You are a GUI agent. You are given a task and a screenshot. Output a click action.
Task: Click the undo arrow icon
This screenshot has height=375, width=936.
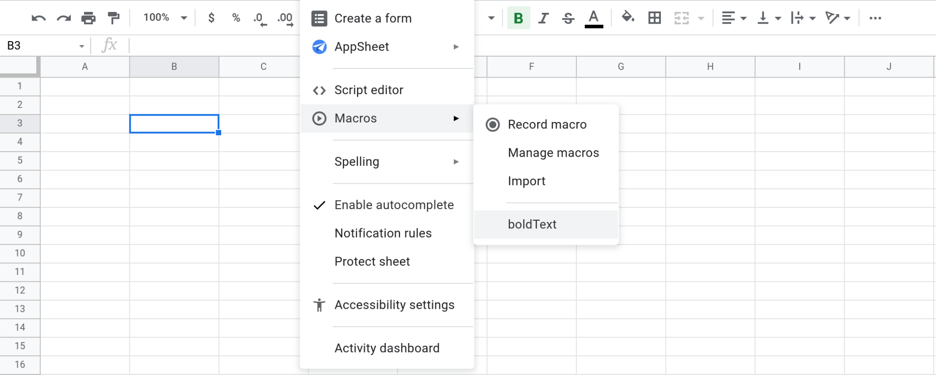coord(38,18)
